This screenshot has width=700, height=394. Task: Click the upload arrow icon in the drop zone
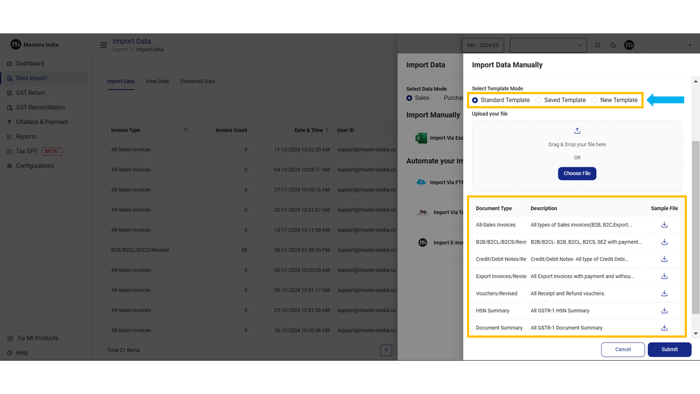pyautogui.click(x=577, y=131)
